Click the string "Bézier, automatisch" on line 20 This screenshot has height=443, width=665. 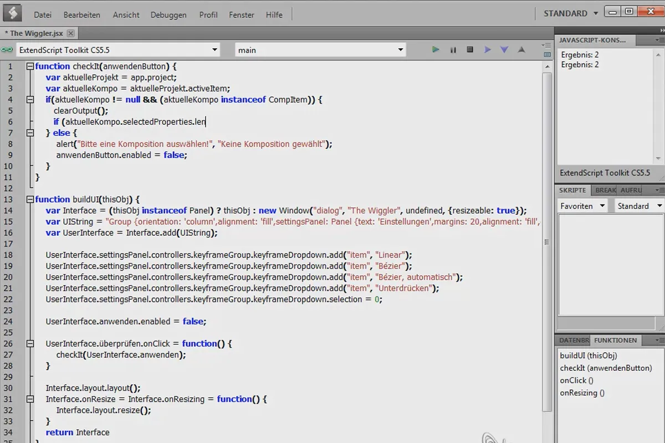click(x=415, y=277)
